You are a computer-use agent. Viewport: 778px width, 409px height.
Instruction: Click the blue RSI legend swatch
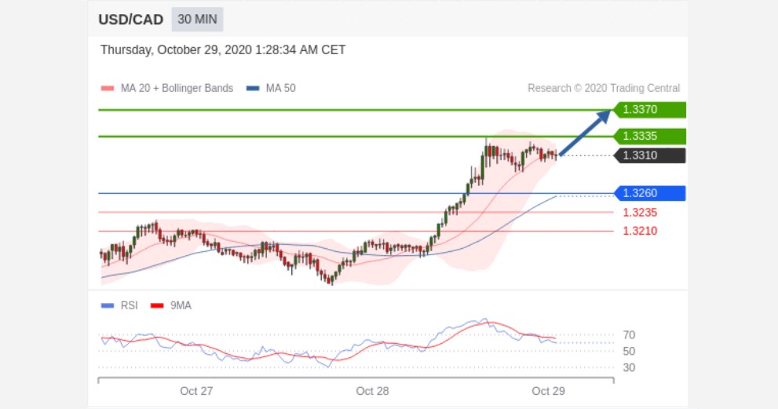pos(108,305)
